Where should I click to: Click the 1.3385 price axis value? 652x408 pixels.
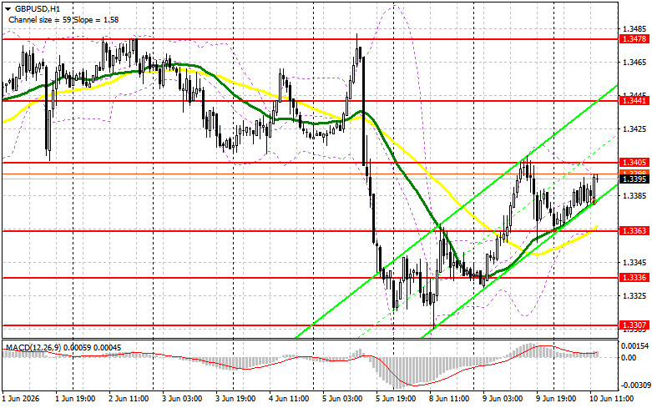point(634,195)
